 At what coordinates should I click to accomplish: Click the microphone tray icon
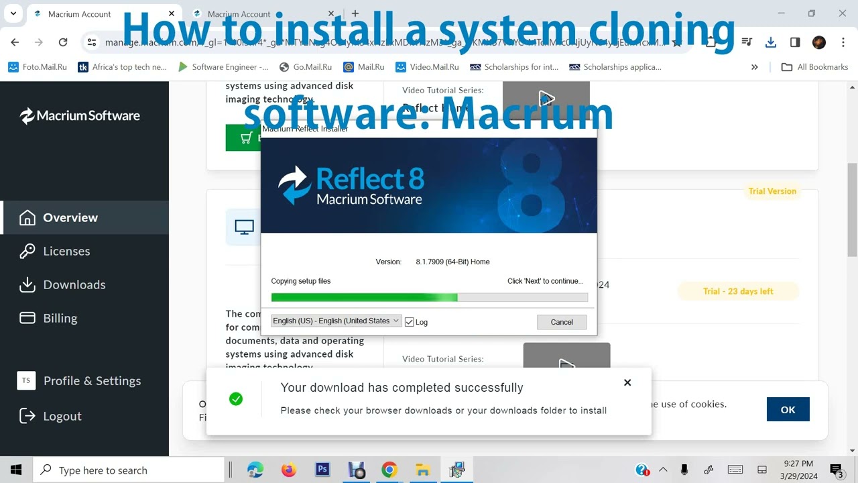click(x=684, y=470)
